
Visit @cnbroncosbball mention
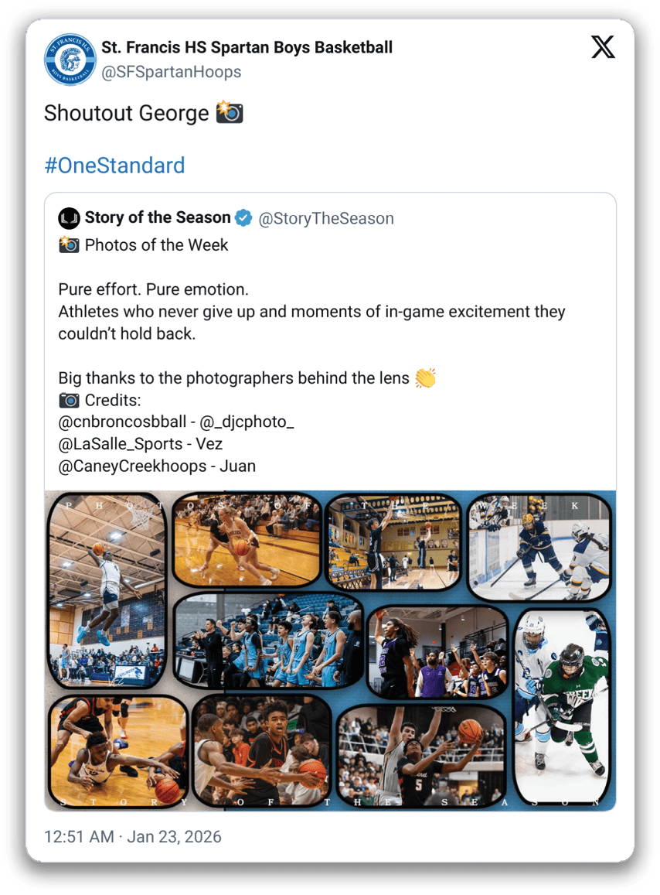(x=122, y=422)
